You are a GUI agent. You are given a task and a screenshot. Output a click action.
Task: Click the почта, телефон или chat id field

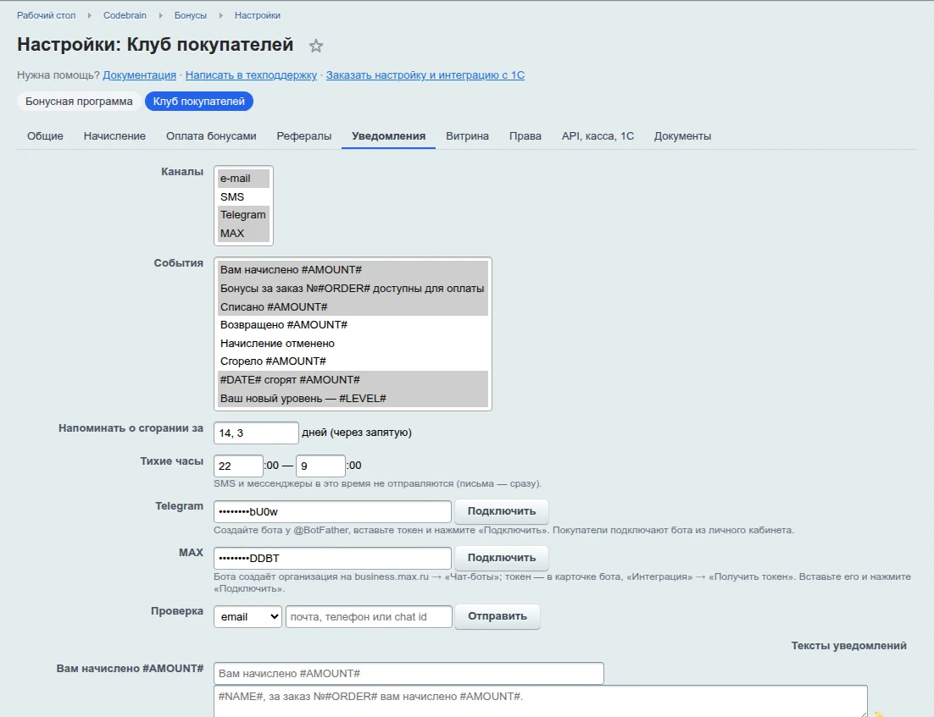(369, 616)
